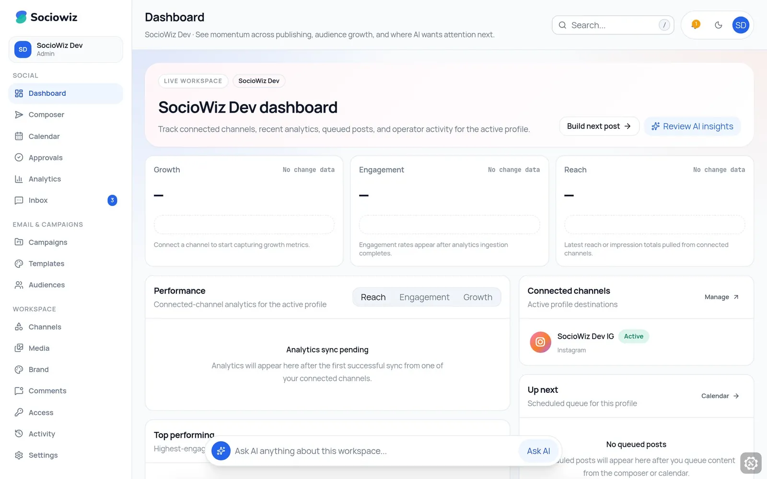Click the Inbox message icon

pyautogui.click(x=19, y=200)
